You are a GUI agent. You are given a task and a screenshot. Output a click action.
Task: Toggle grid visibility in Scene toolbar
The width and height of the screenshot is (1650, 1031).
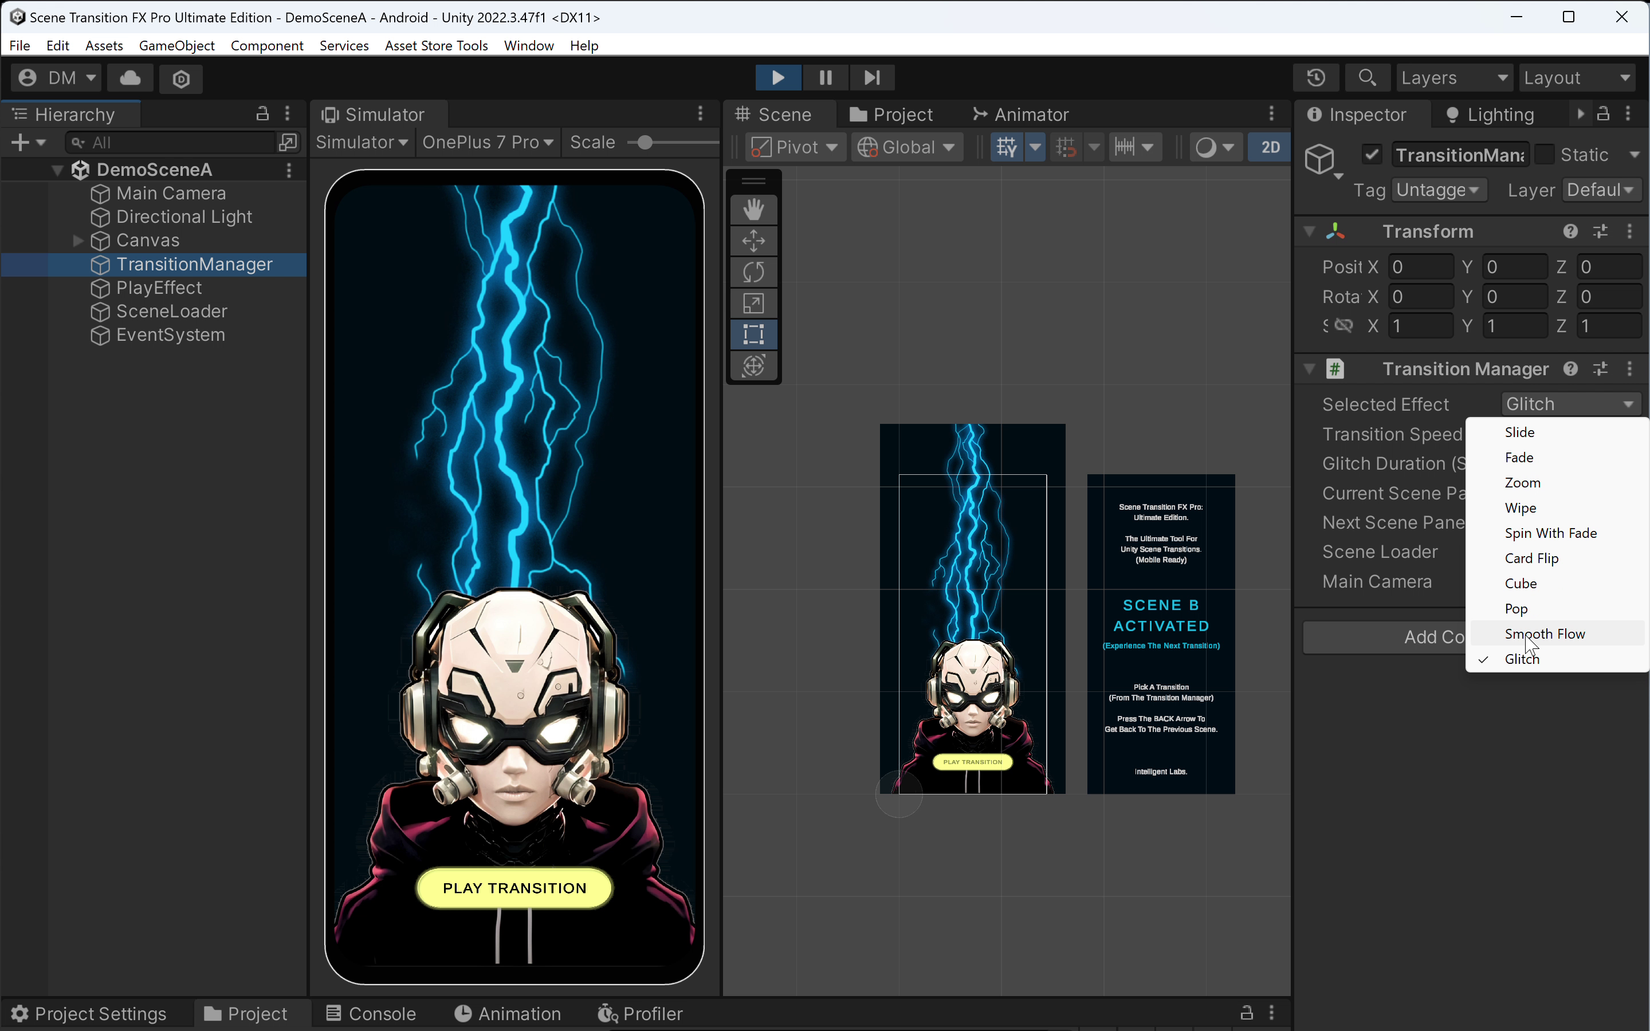(1007, 147)
